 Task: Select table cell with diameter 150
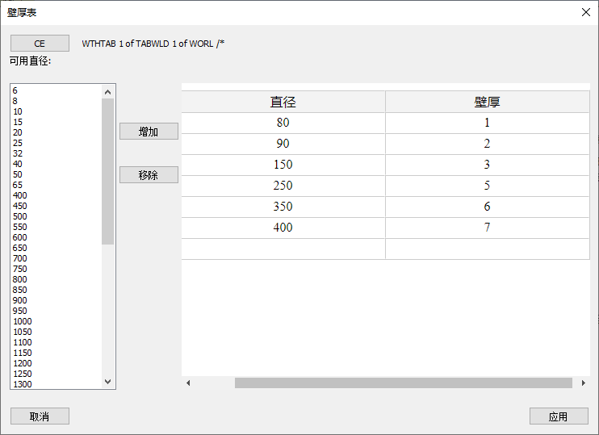click(x=283, y=165)
